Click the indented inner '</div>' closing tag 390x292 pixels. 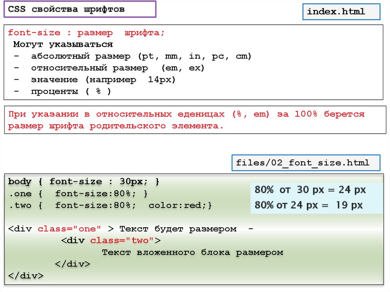pyautogui.click(x=73, y=264)
